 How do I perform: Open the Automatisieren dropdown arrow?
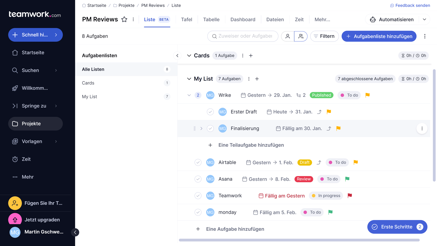click(x=424, y=19)
